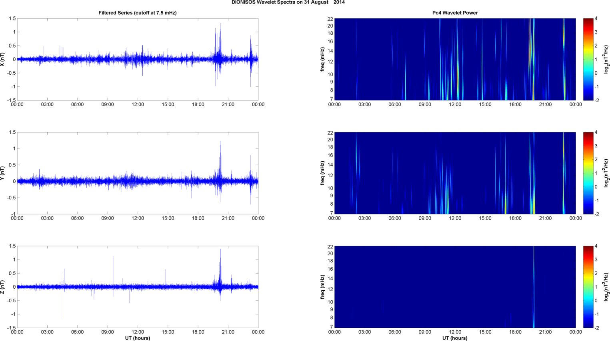Click the Z component time series plot

(x=138, y=287)
